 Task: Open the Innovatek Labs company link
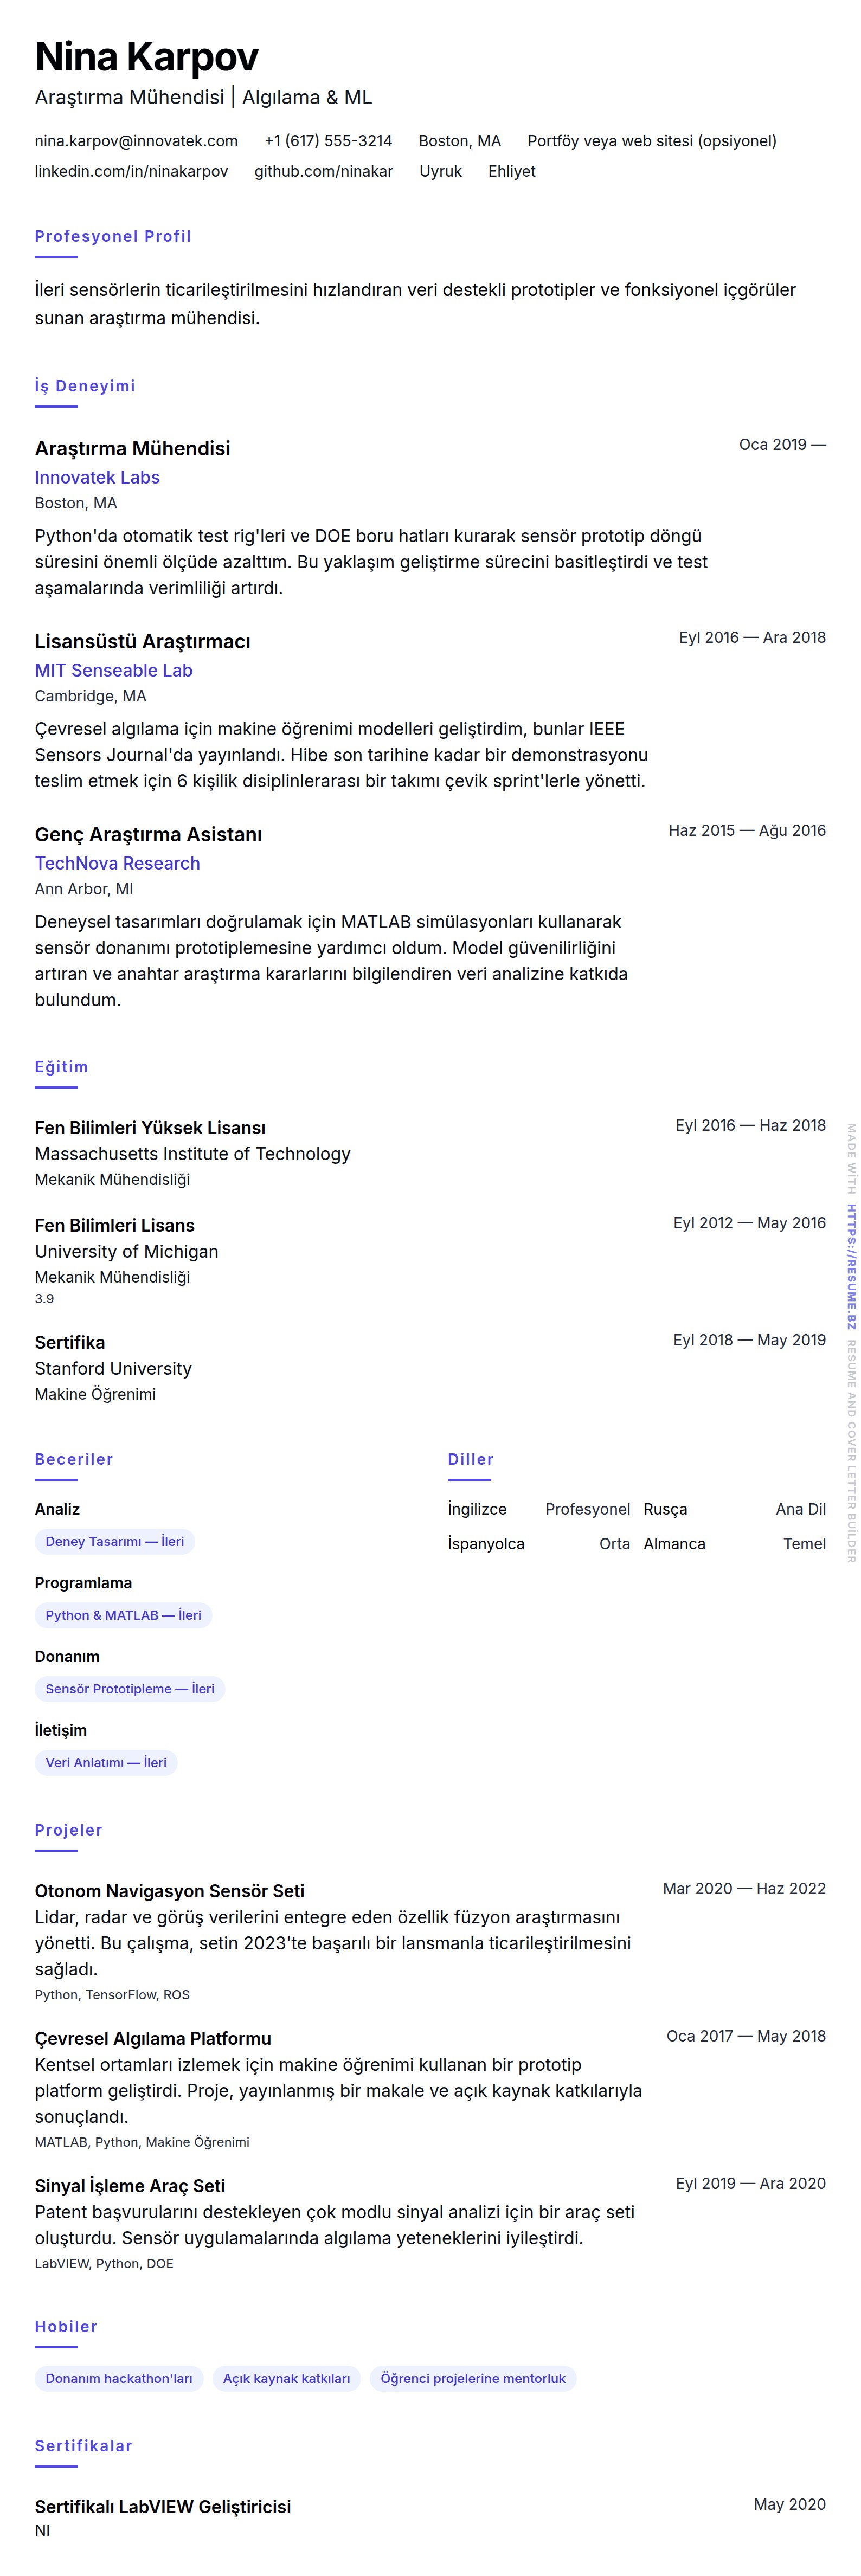97,477
